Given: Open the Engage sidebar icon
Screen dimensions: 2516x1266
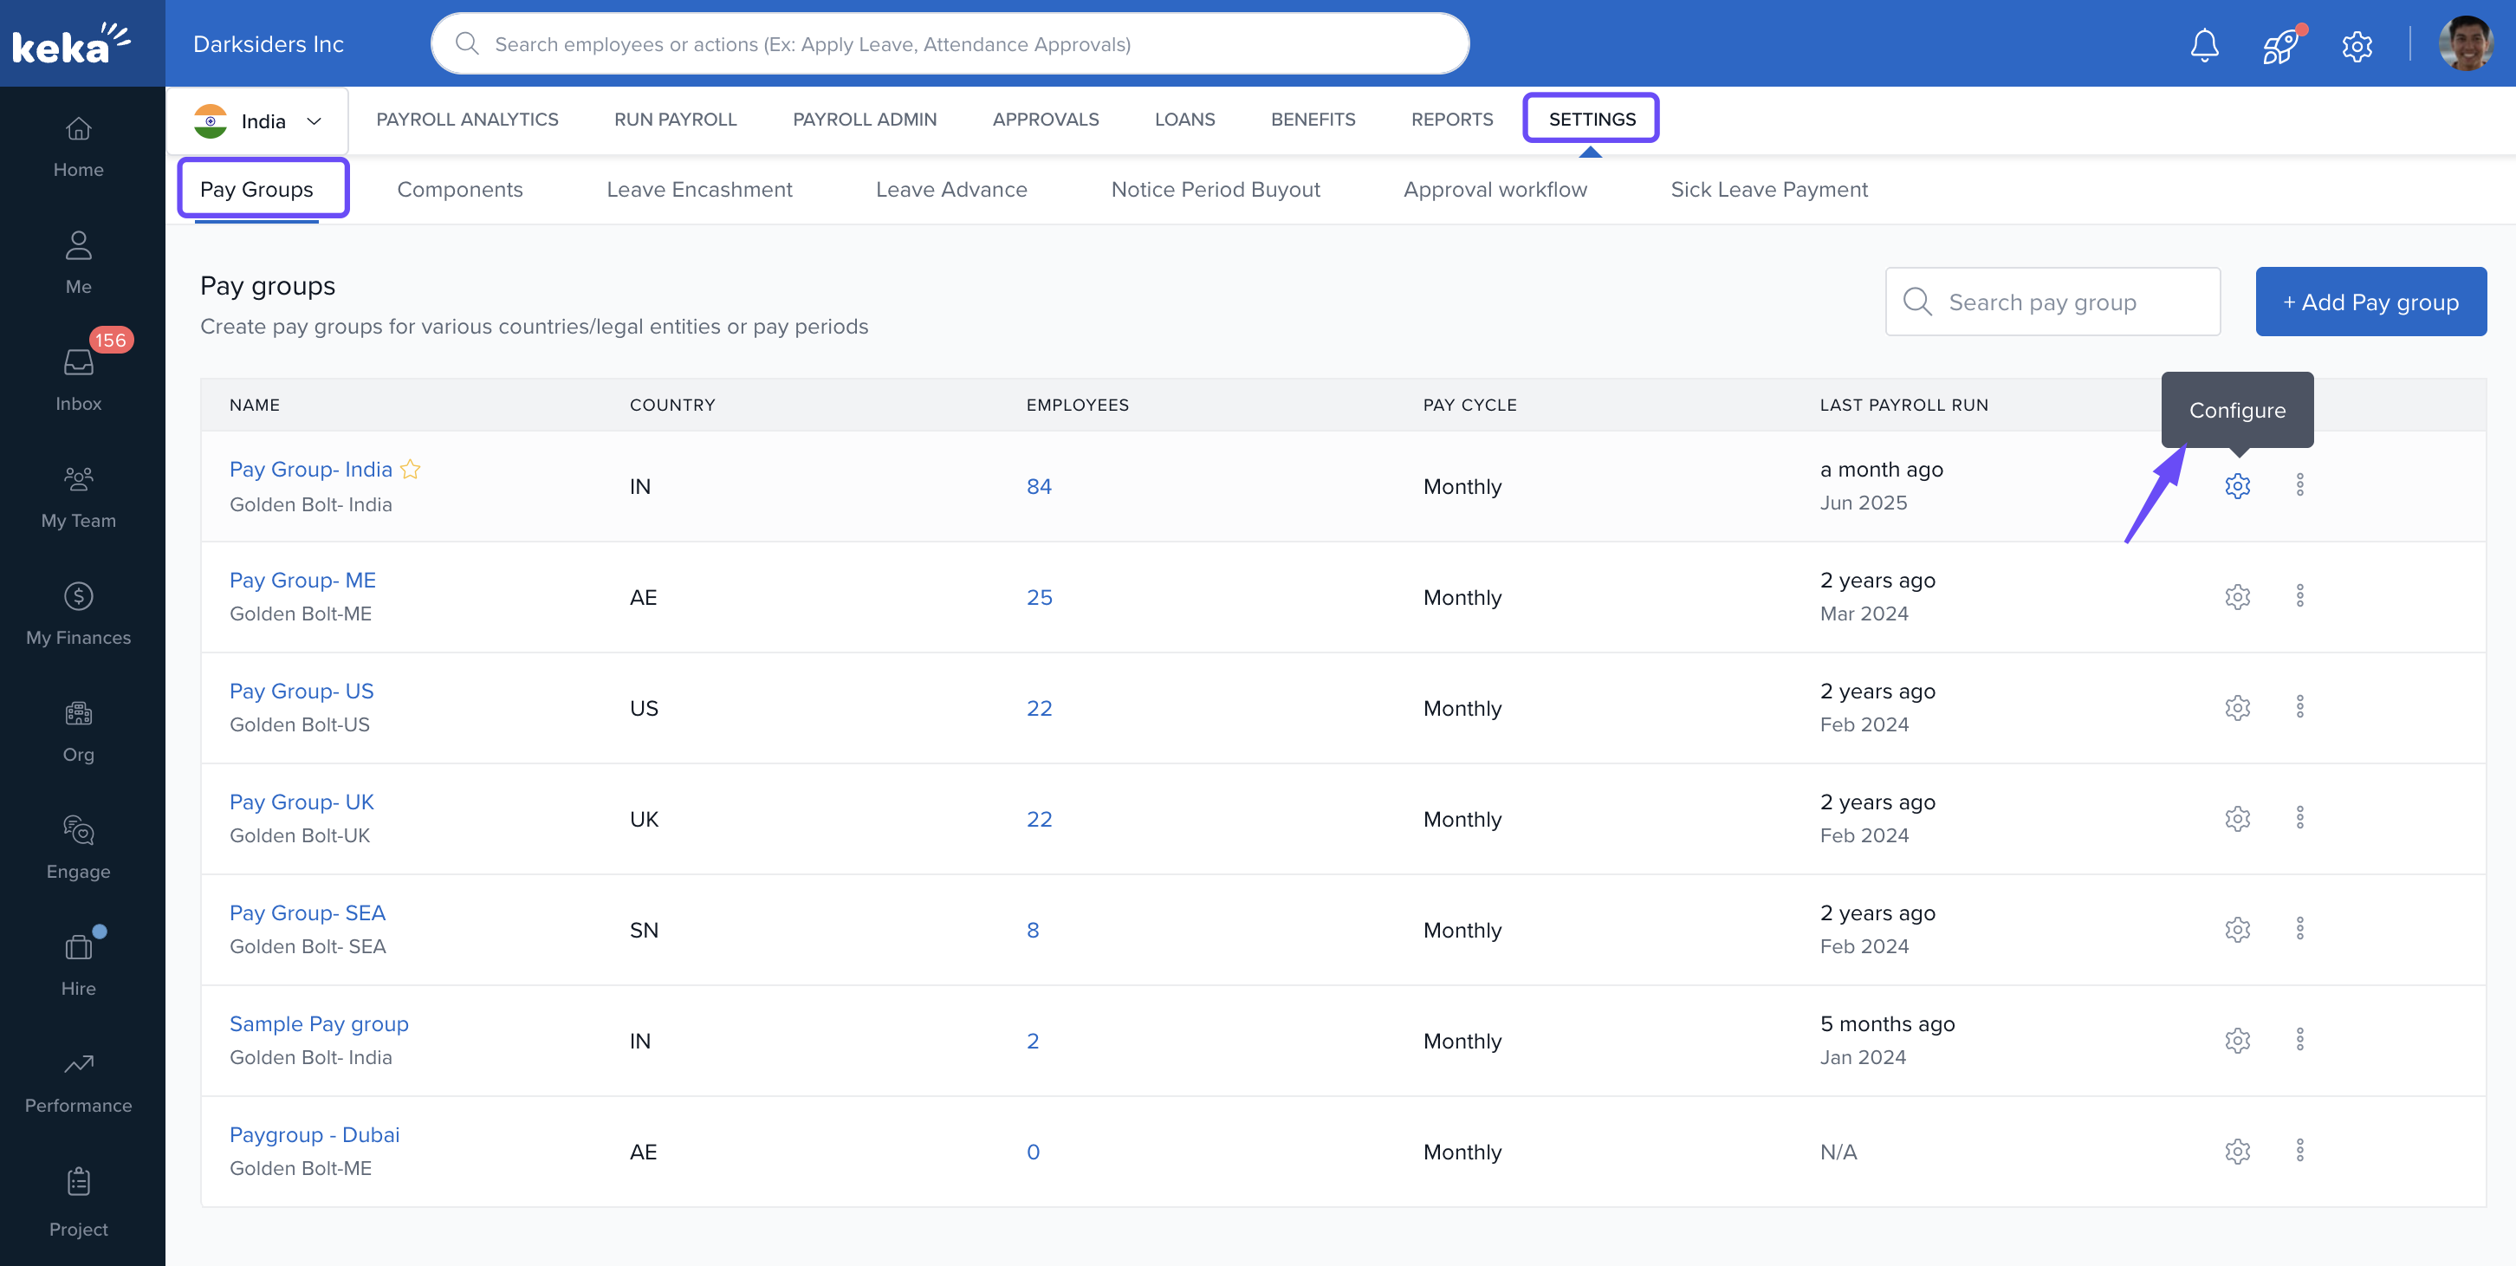Looking at the screenshot, I should [x=78, y=846].
